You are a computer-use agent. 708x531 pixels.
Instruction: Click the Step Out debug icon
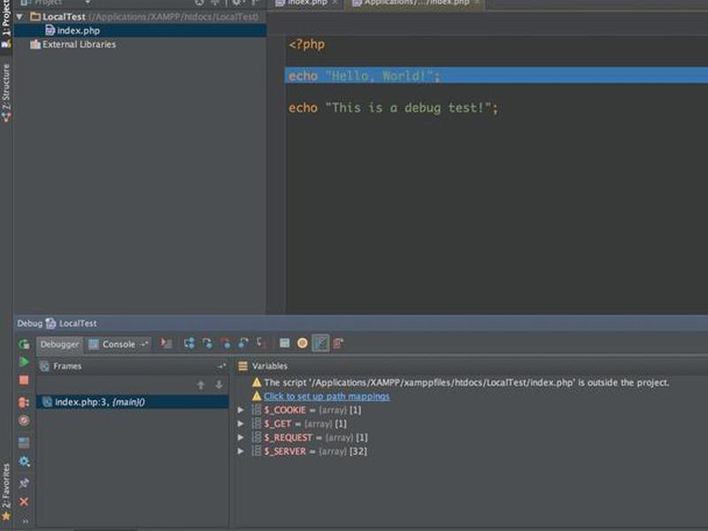pos(242,343)
